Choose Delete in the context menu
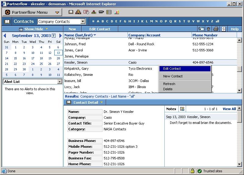The width and height of the screenshot is (244, 175). [185, 89]
